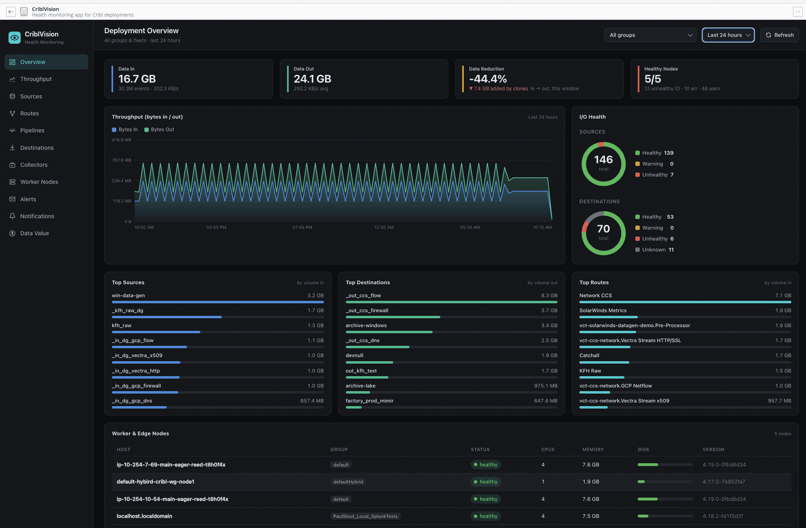Open the Last 24 hours time selector
Image resolution: width=806 pixels, height=528 pixels.
728,35
